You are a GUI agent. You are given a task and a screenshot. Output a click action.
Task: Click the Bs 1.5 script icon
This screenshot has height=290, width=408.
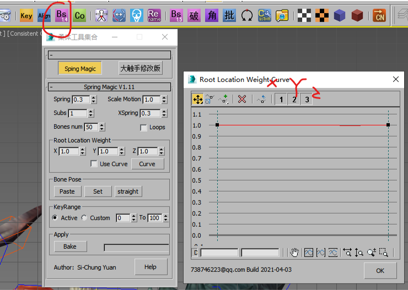coord(176,15)
